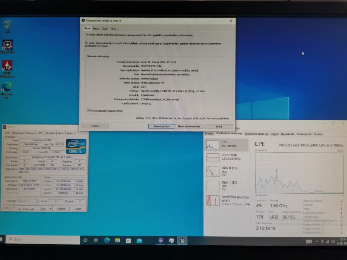Open Microsoft Store from the taskbar

tap(128, 240)
